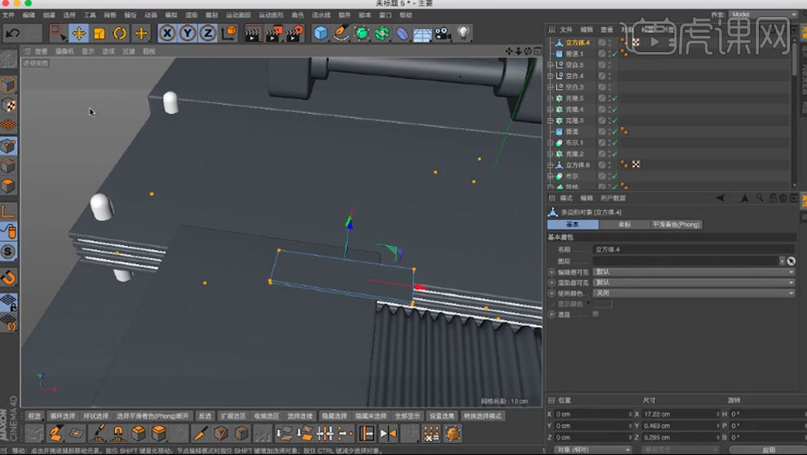Toggle the Z axis lock icon

tap(208, 33)
